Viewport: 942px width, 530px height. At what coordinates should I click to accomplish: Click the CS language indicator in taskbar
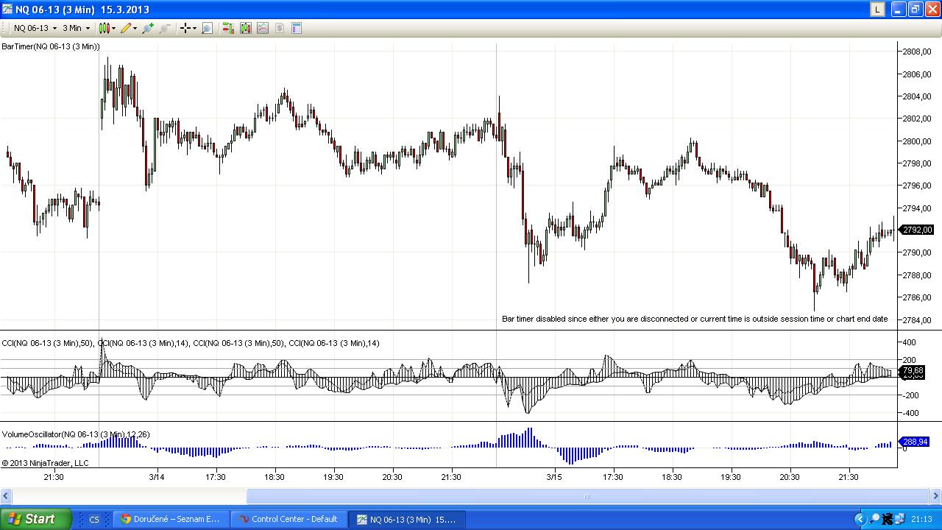tap(94, 520)
